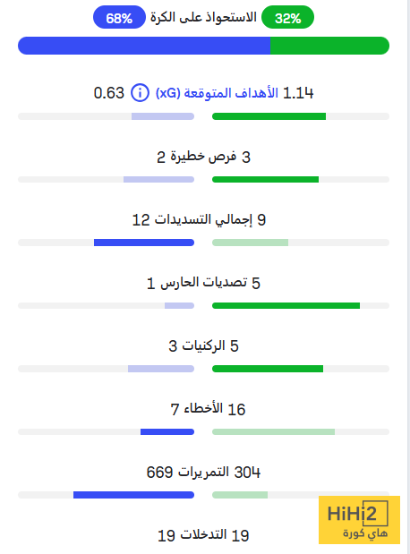Click the الاستحواذ على الكرة label
The width and height of the screenshot is (410, 554).
click(x=203, y=17)
